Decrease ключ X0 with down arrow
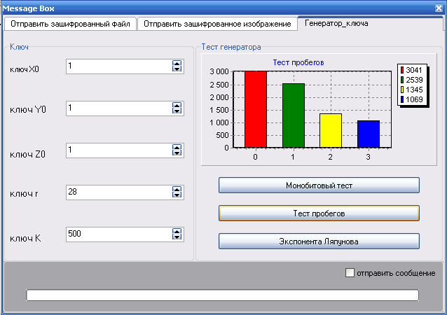447x315 pixels. click(x=177, y=69)
